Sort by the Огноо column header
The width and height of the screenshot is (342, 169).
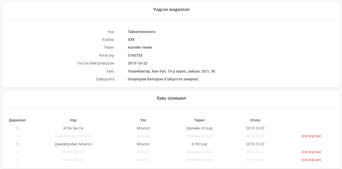click(255, 120)
